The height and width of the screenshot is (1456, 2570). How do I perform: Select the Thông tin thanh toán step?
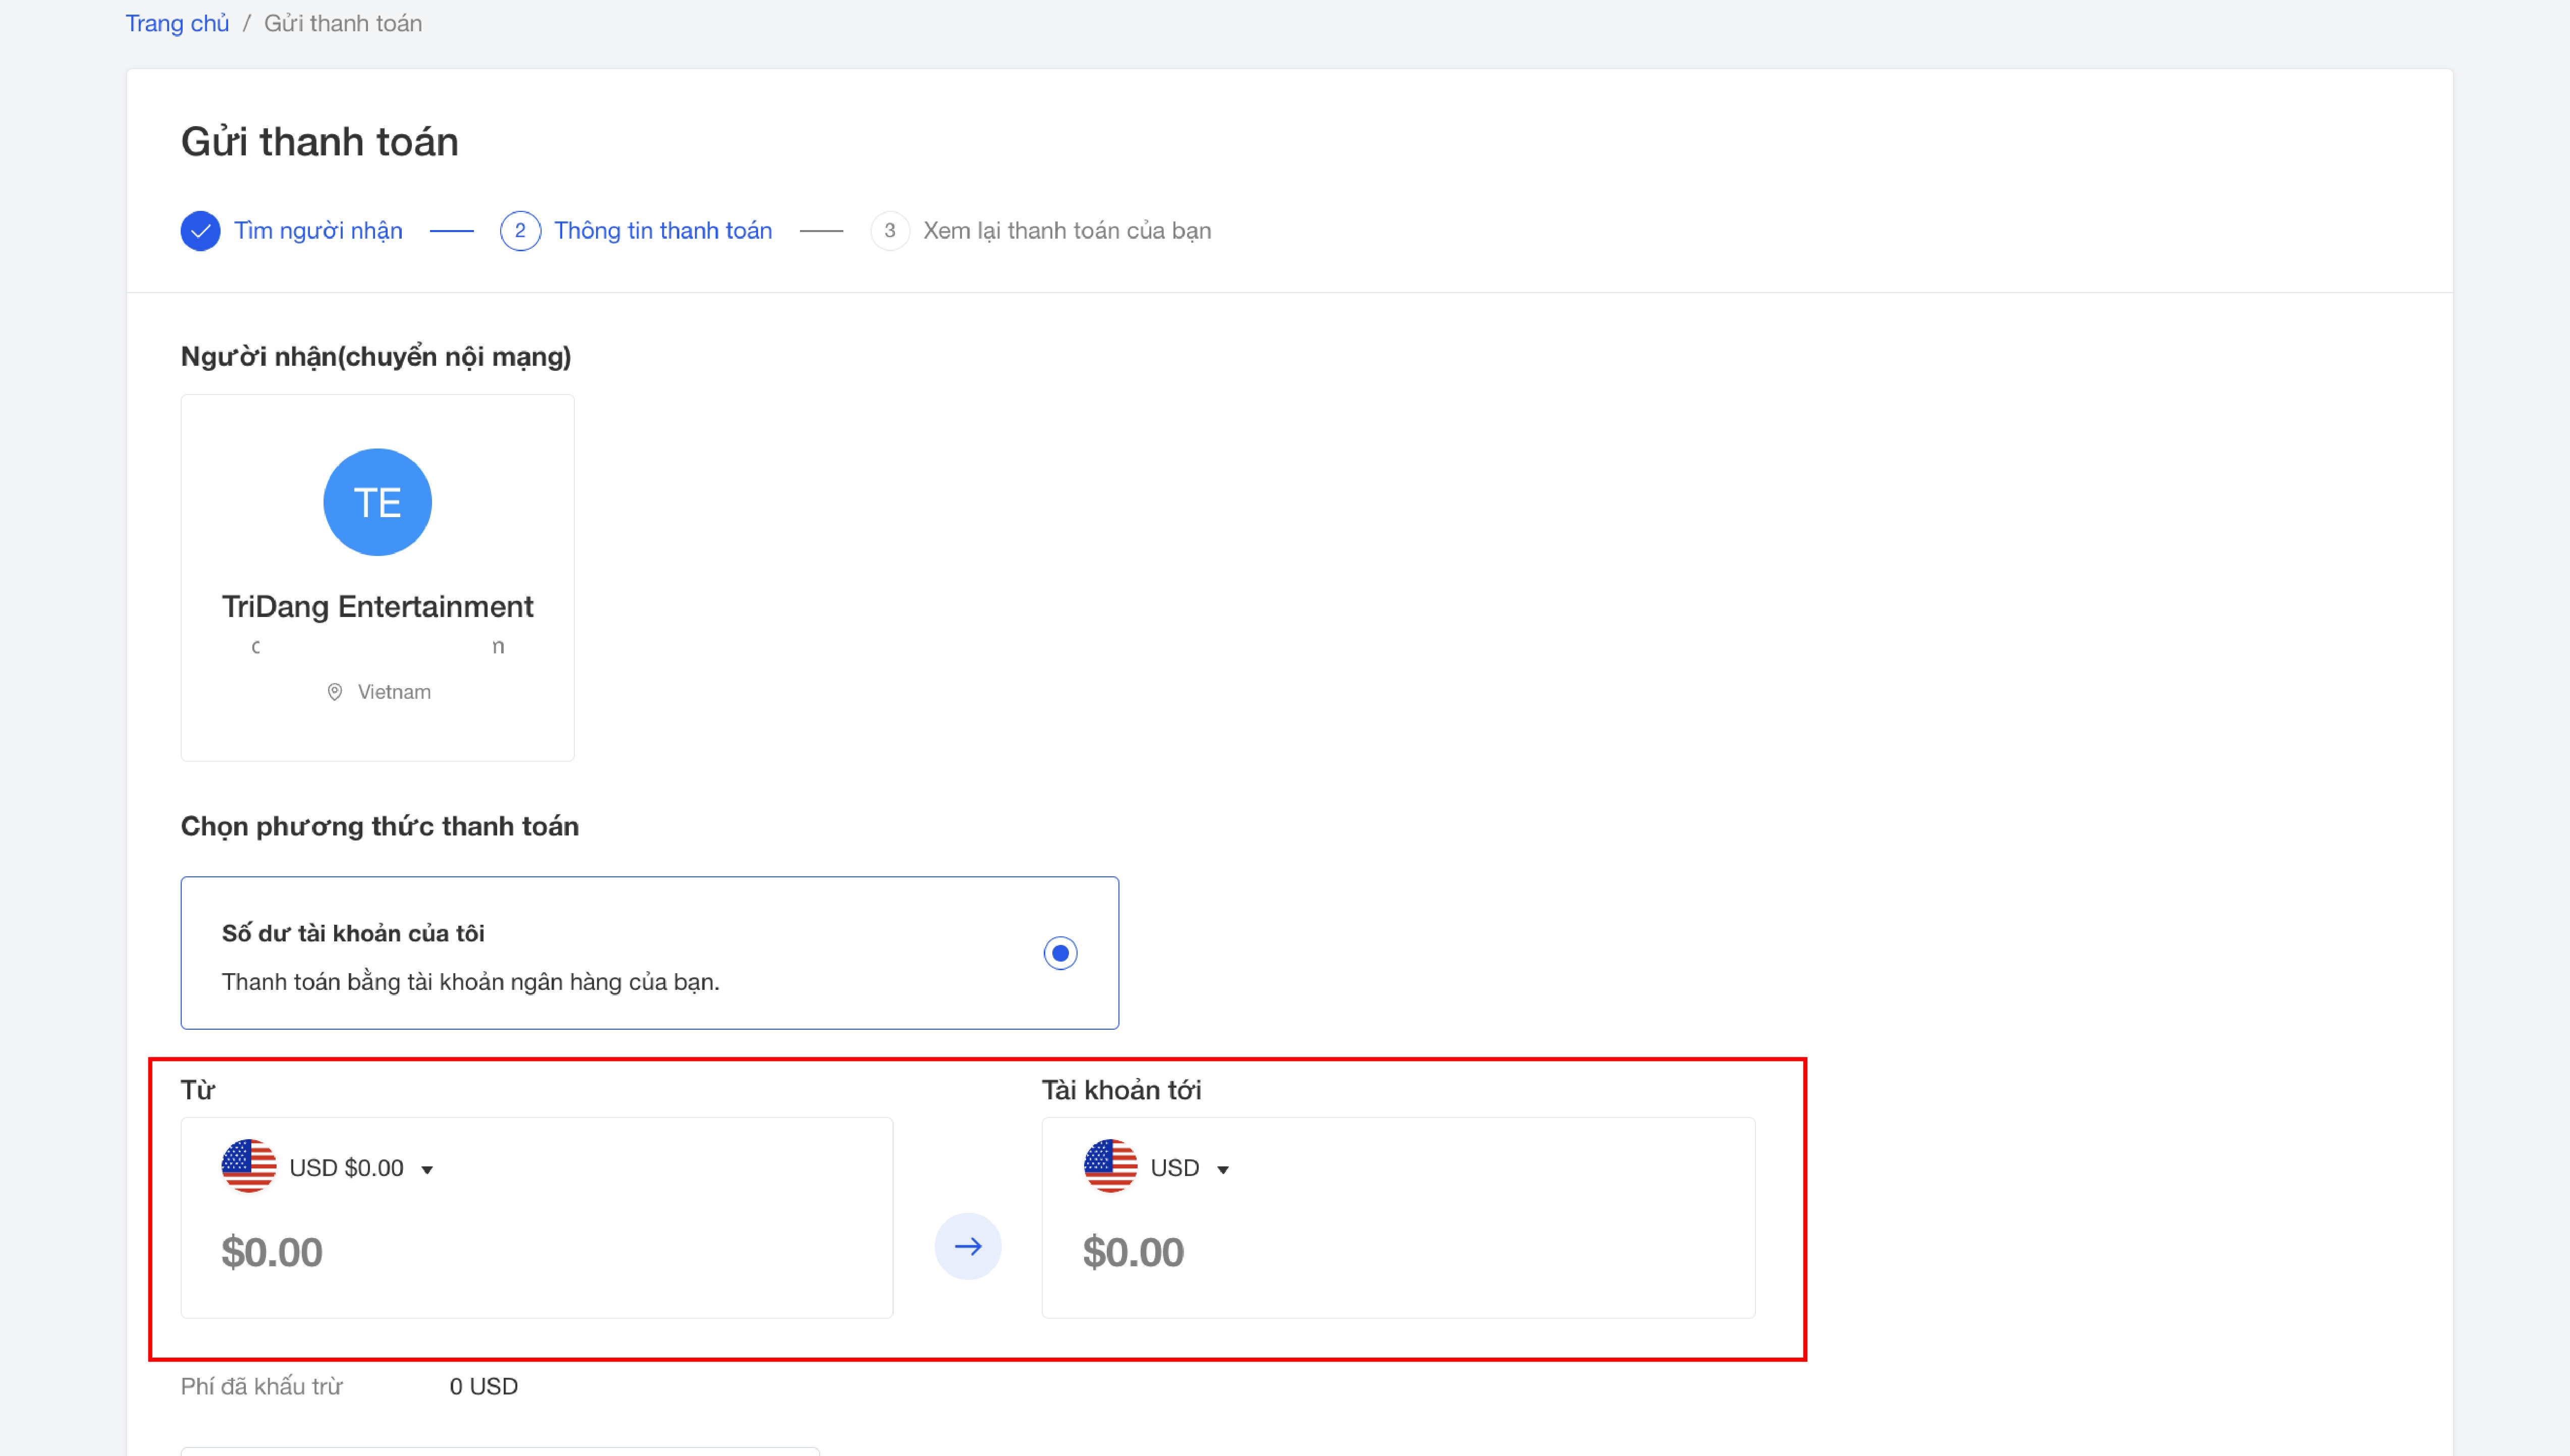[662, 231]
